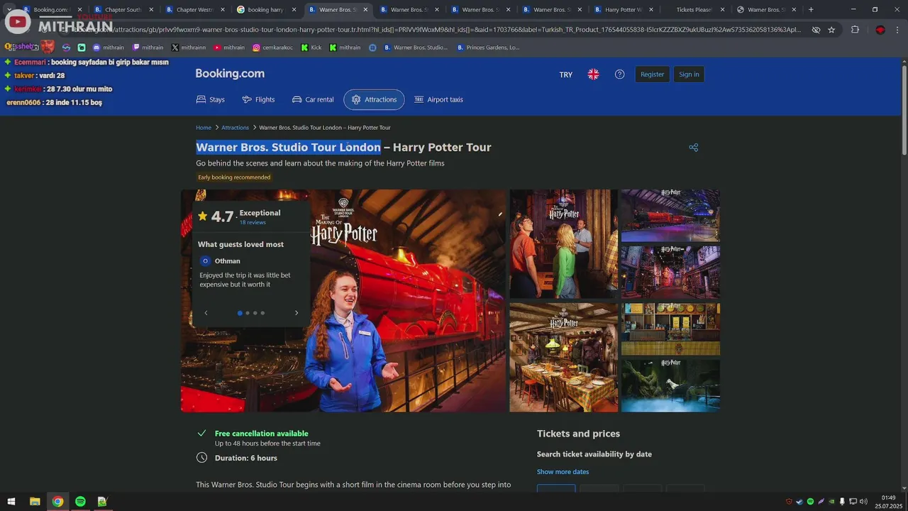Click the Register button

653,75
